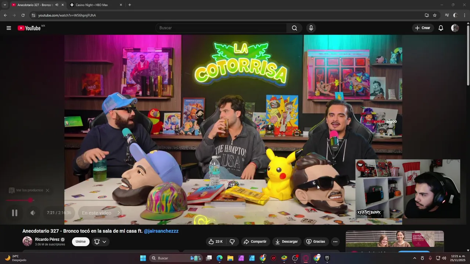Share the video via Compartir
Image resolution: width=470 pixels, height=264 pixels.
tap(255, 242)
